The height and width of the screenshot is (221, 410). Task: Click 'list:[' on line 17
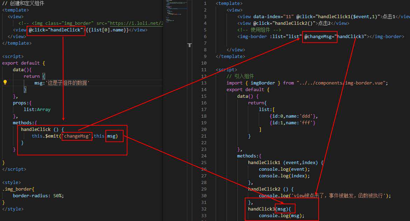[267, 110]
